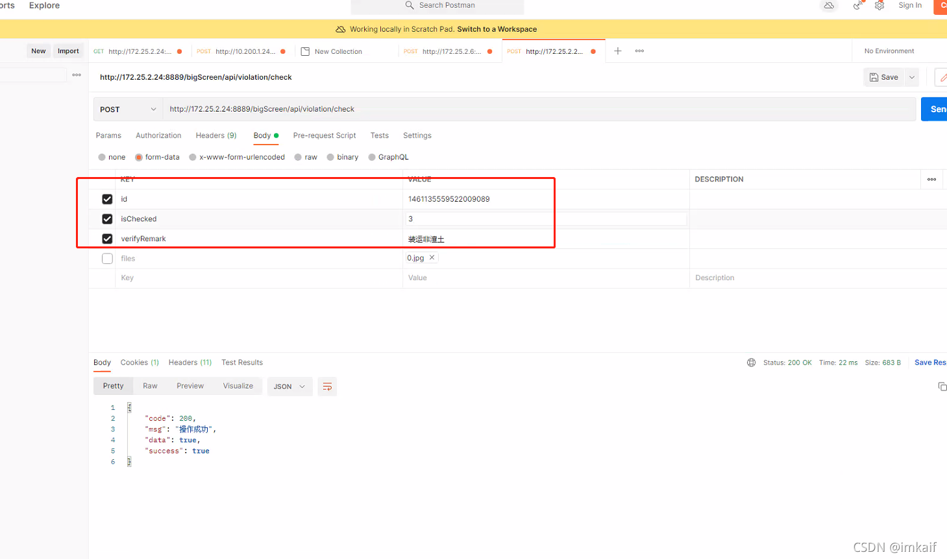Click Save Response link
Screen dimensions: 947x559
(930, 363)
